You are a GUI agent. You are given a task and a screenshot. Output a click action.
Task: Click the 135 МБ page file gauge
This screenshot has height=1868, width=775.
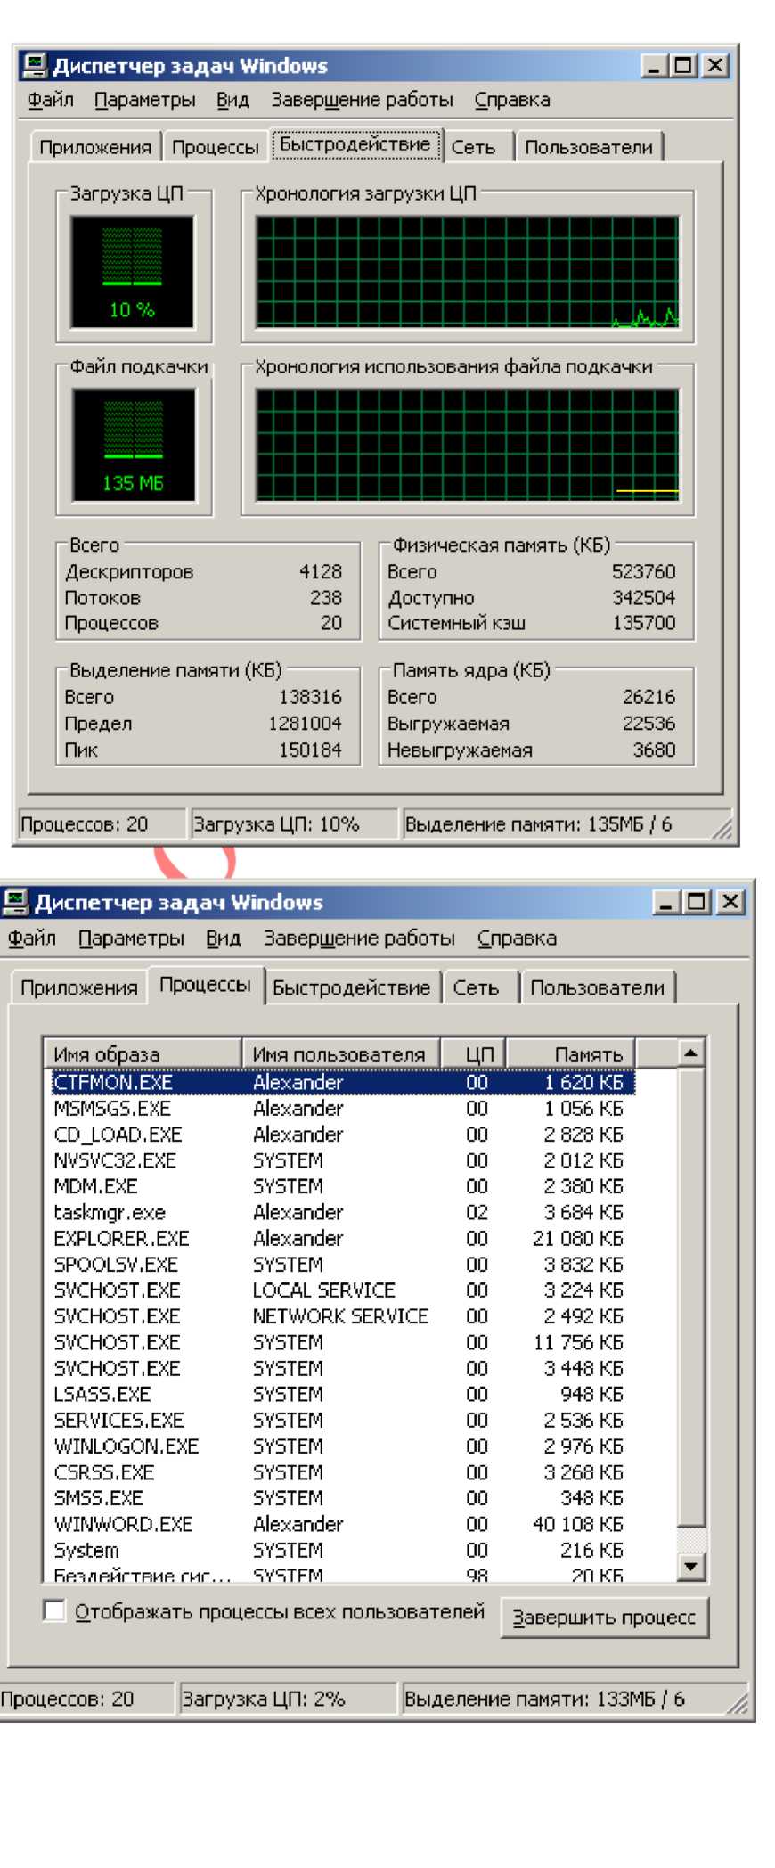pyautogui.click(x=132, y=444)
